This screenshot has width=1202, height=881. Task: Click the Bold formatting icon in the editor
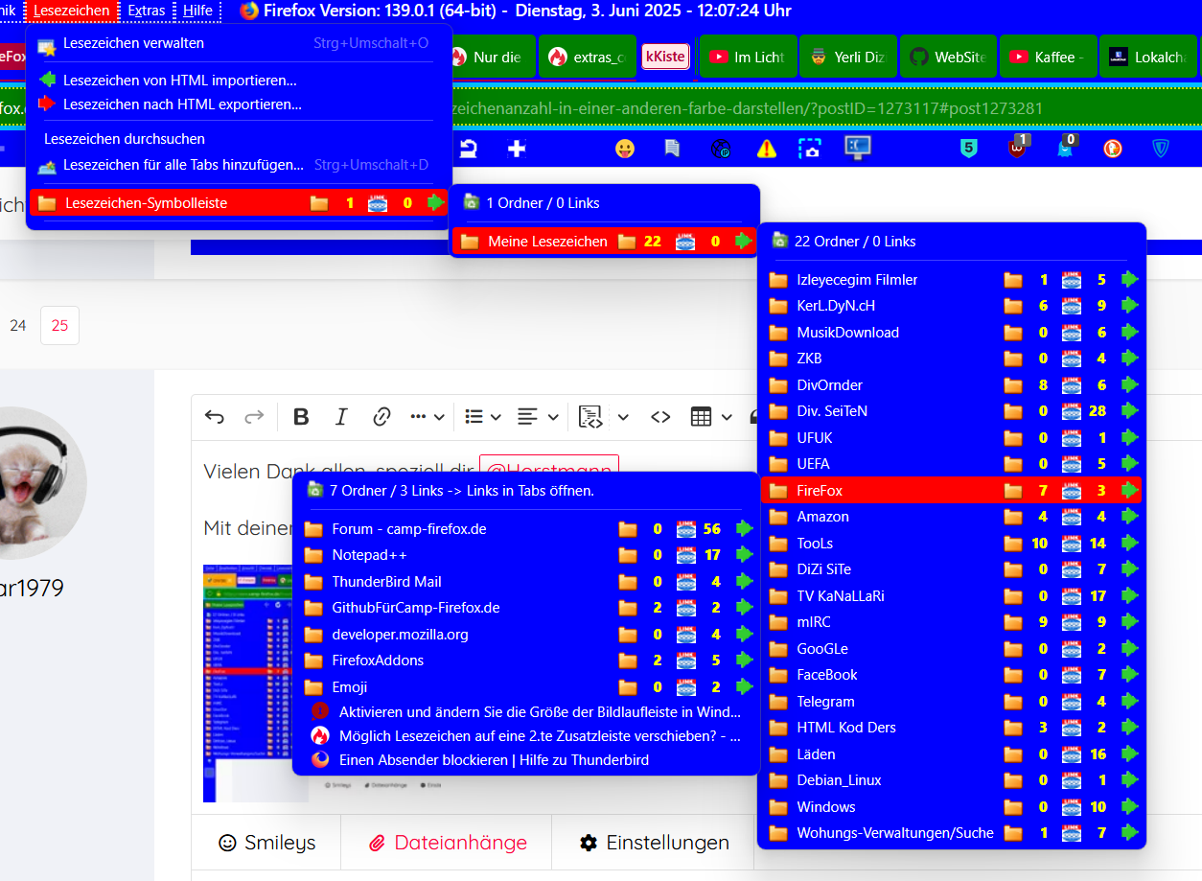pyautogui.click(x=301, y=417)
